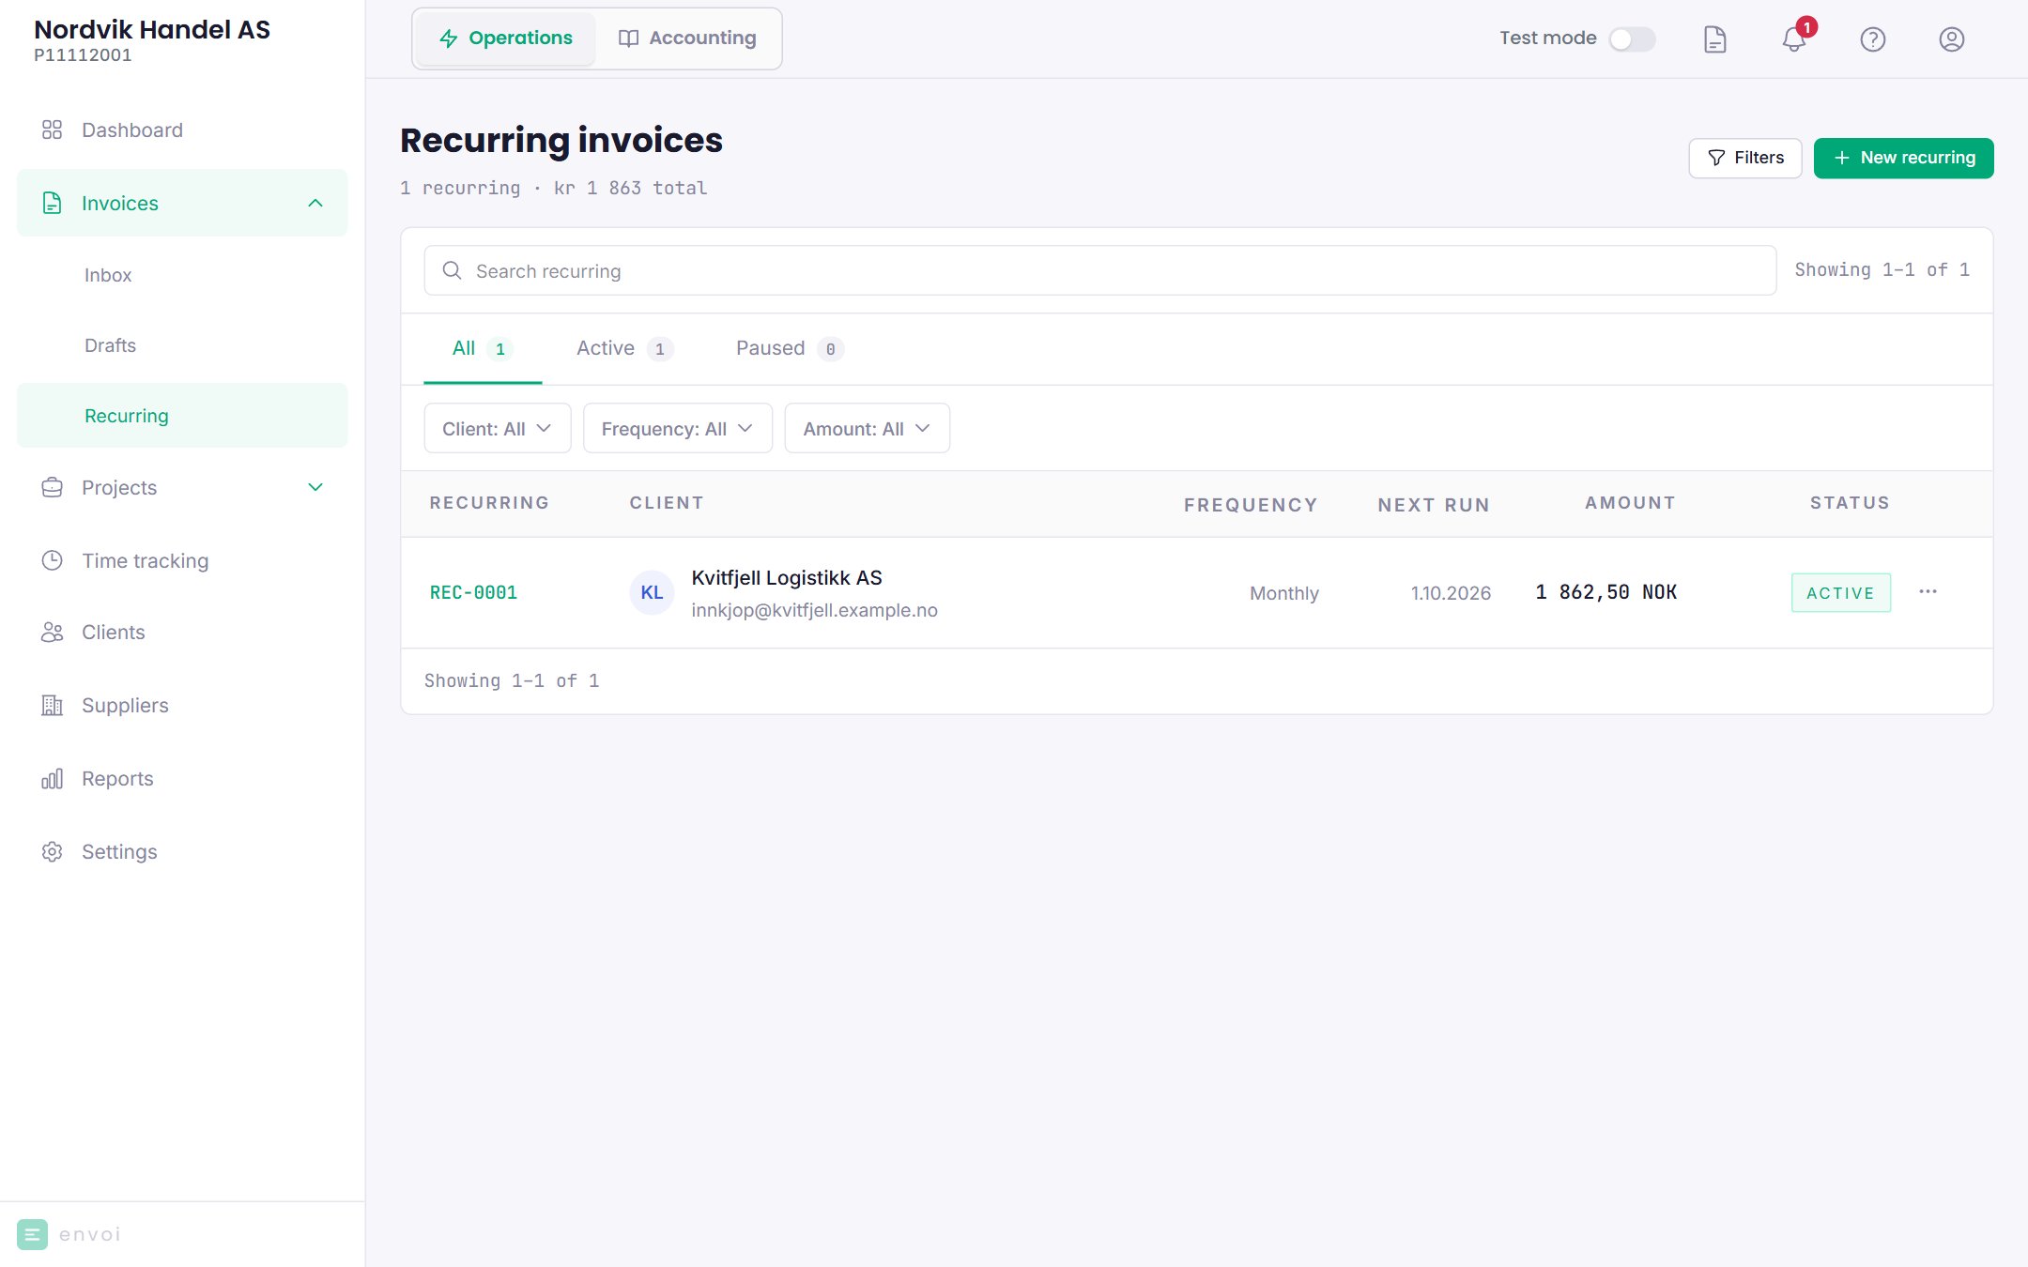Open REC-0001 recurring invoice link
Viewport: 2028px width, 1267px height.
click(x=473, y=592)
